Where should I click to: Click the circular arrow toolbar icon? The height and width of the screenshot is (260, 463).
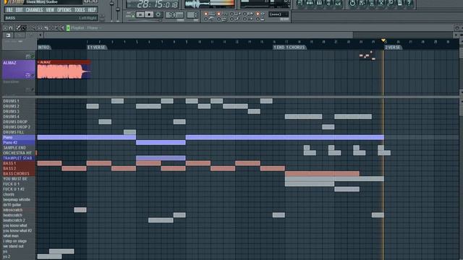pyautogui.click(x=352, y=3)
